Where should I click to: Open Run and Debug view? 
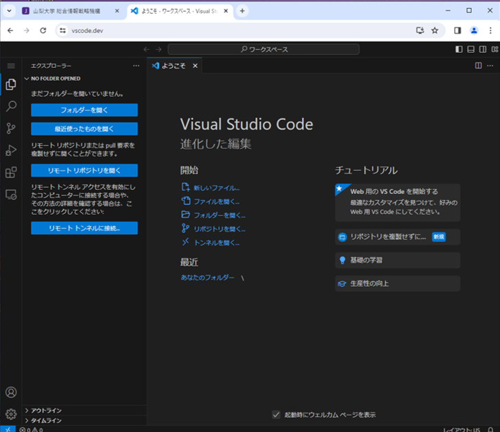[x=11, y=150]
